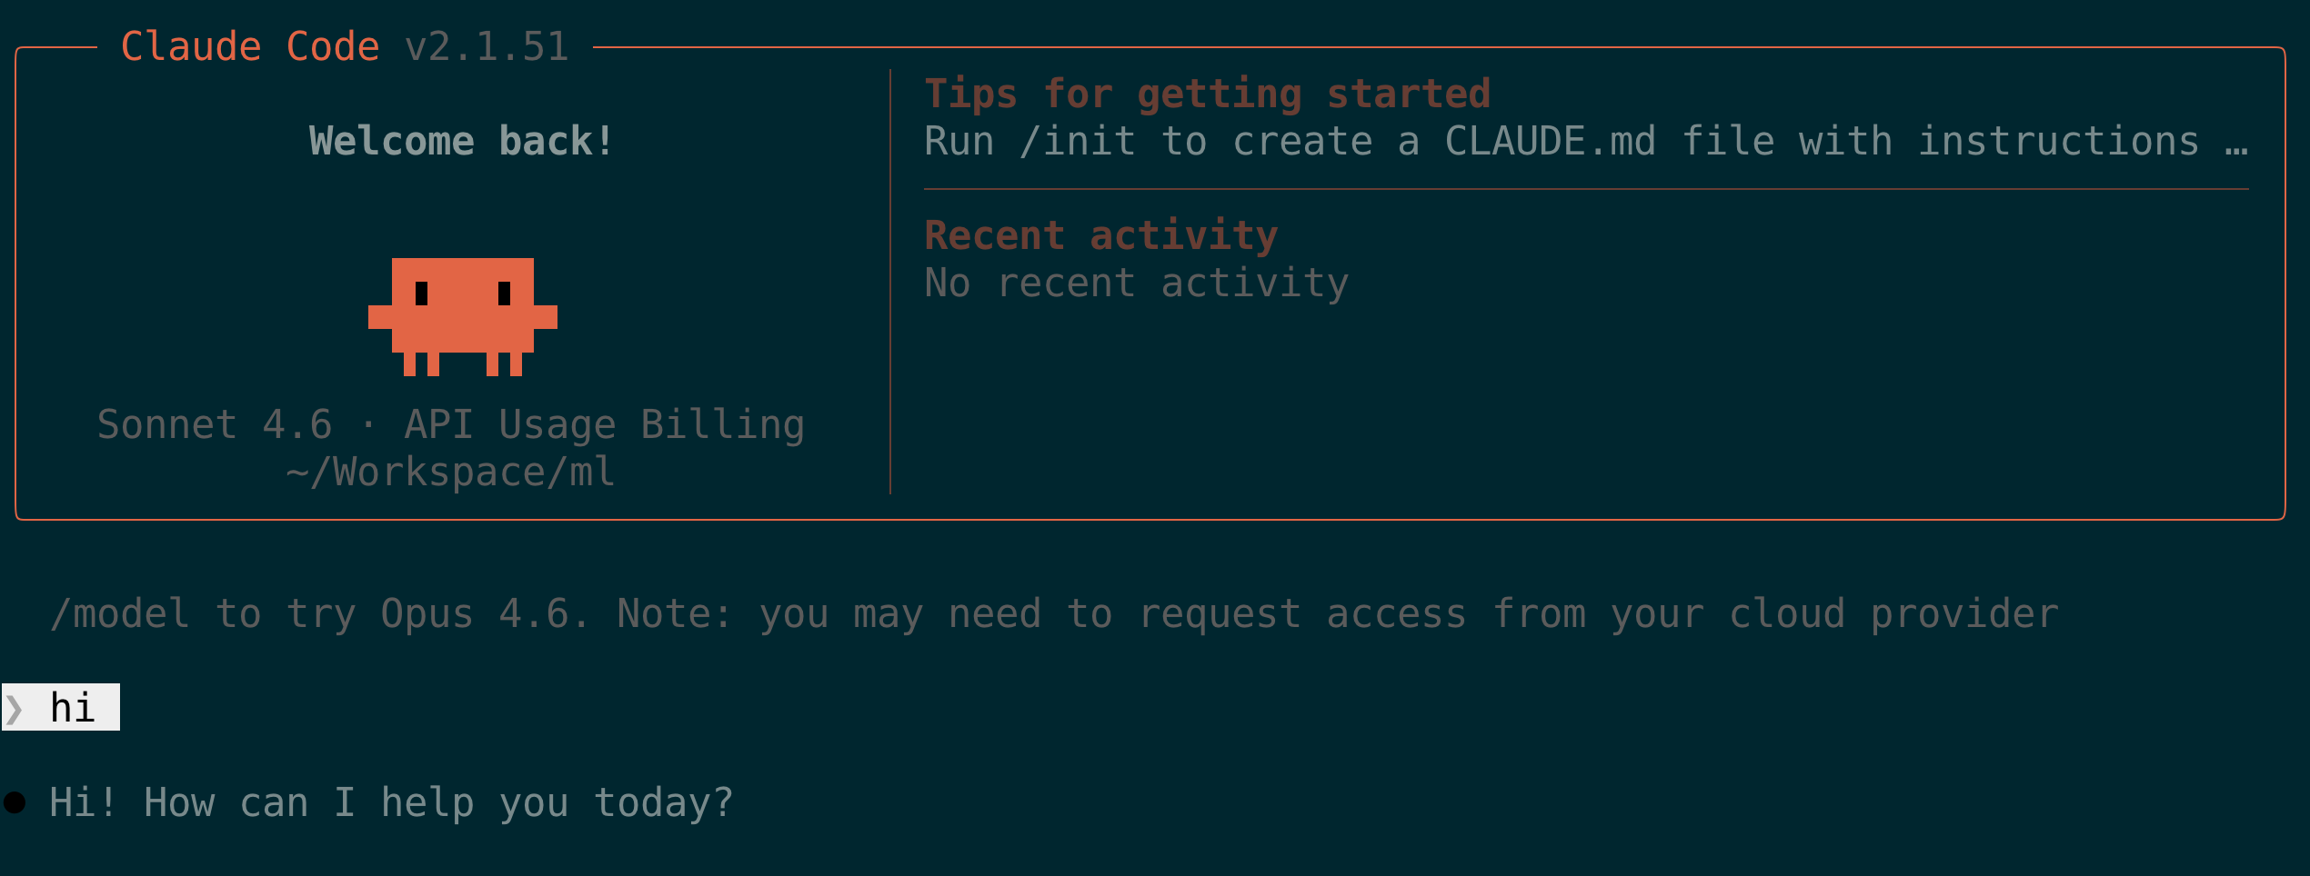Click the v2.1.51 version number
The height and width of the screenshot is (876, 2310).
[x=487, y=46]
